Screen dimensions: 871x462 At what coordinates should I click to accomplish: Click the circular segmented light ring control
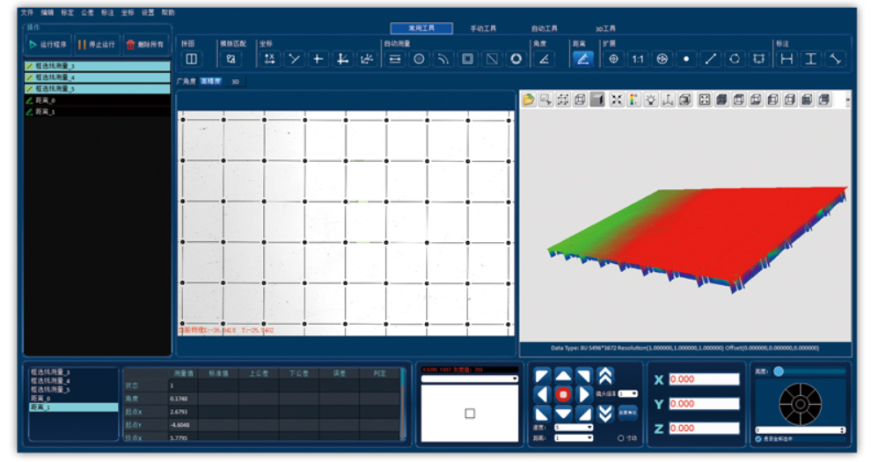point(800,404)
